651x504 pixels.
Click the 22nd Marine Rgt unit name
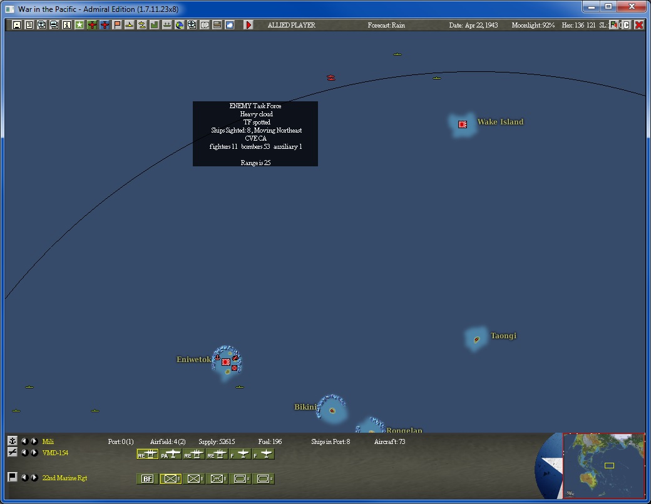[64, 478]
